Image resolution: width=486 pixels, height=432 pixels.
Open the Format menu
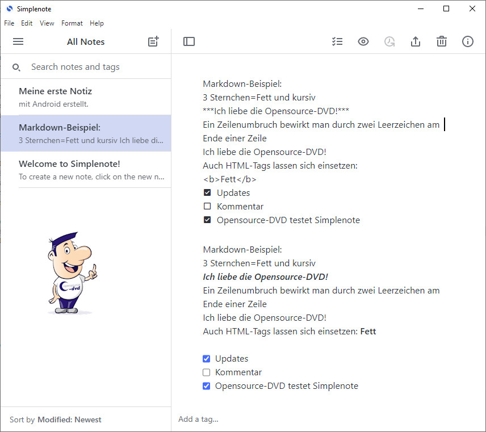(72, 23)
